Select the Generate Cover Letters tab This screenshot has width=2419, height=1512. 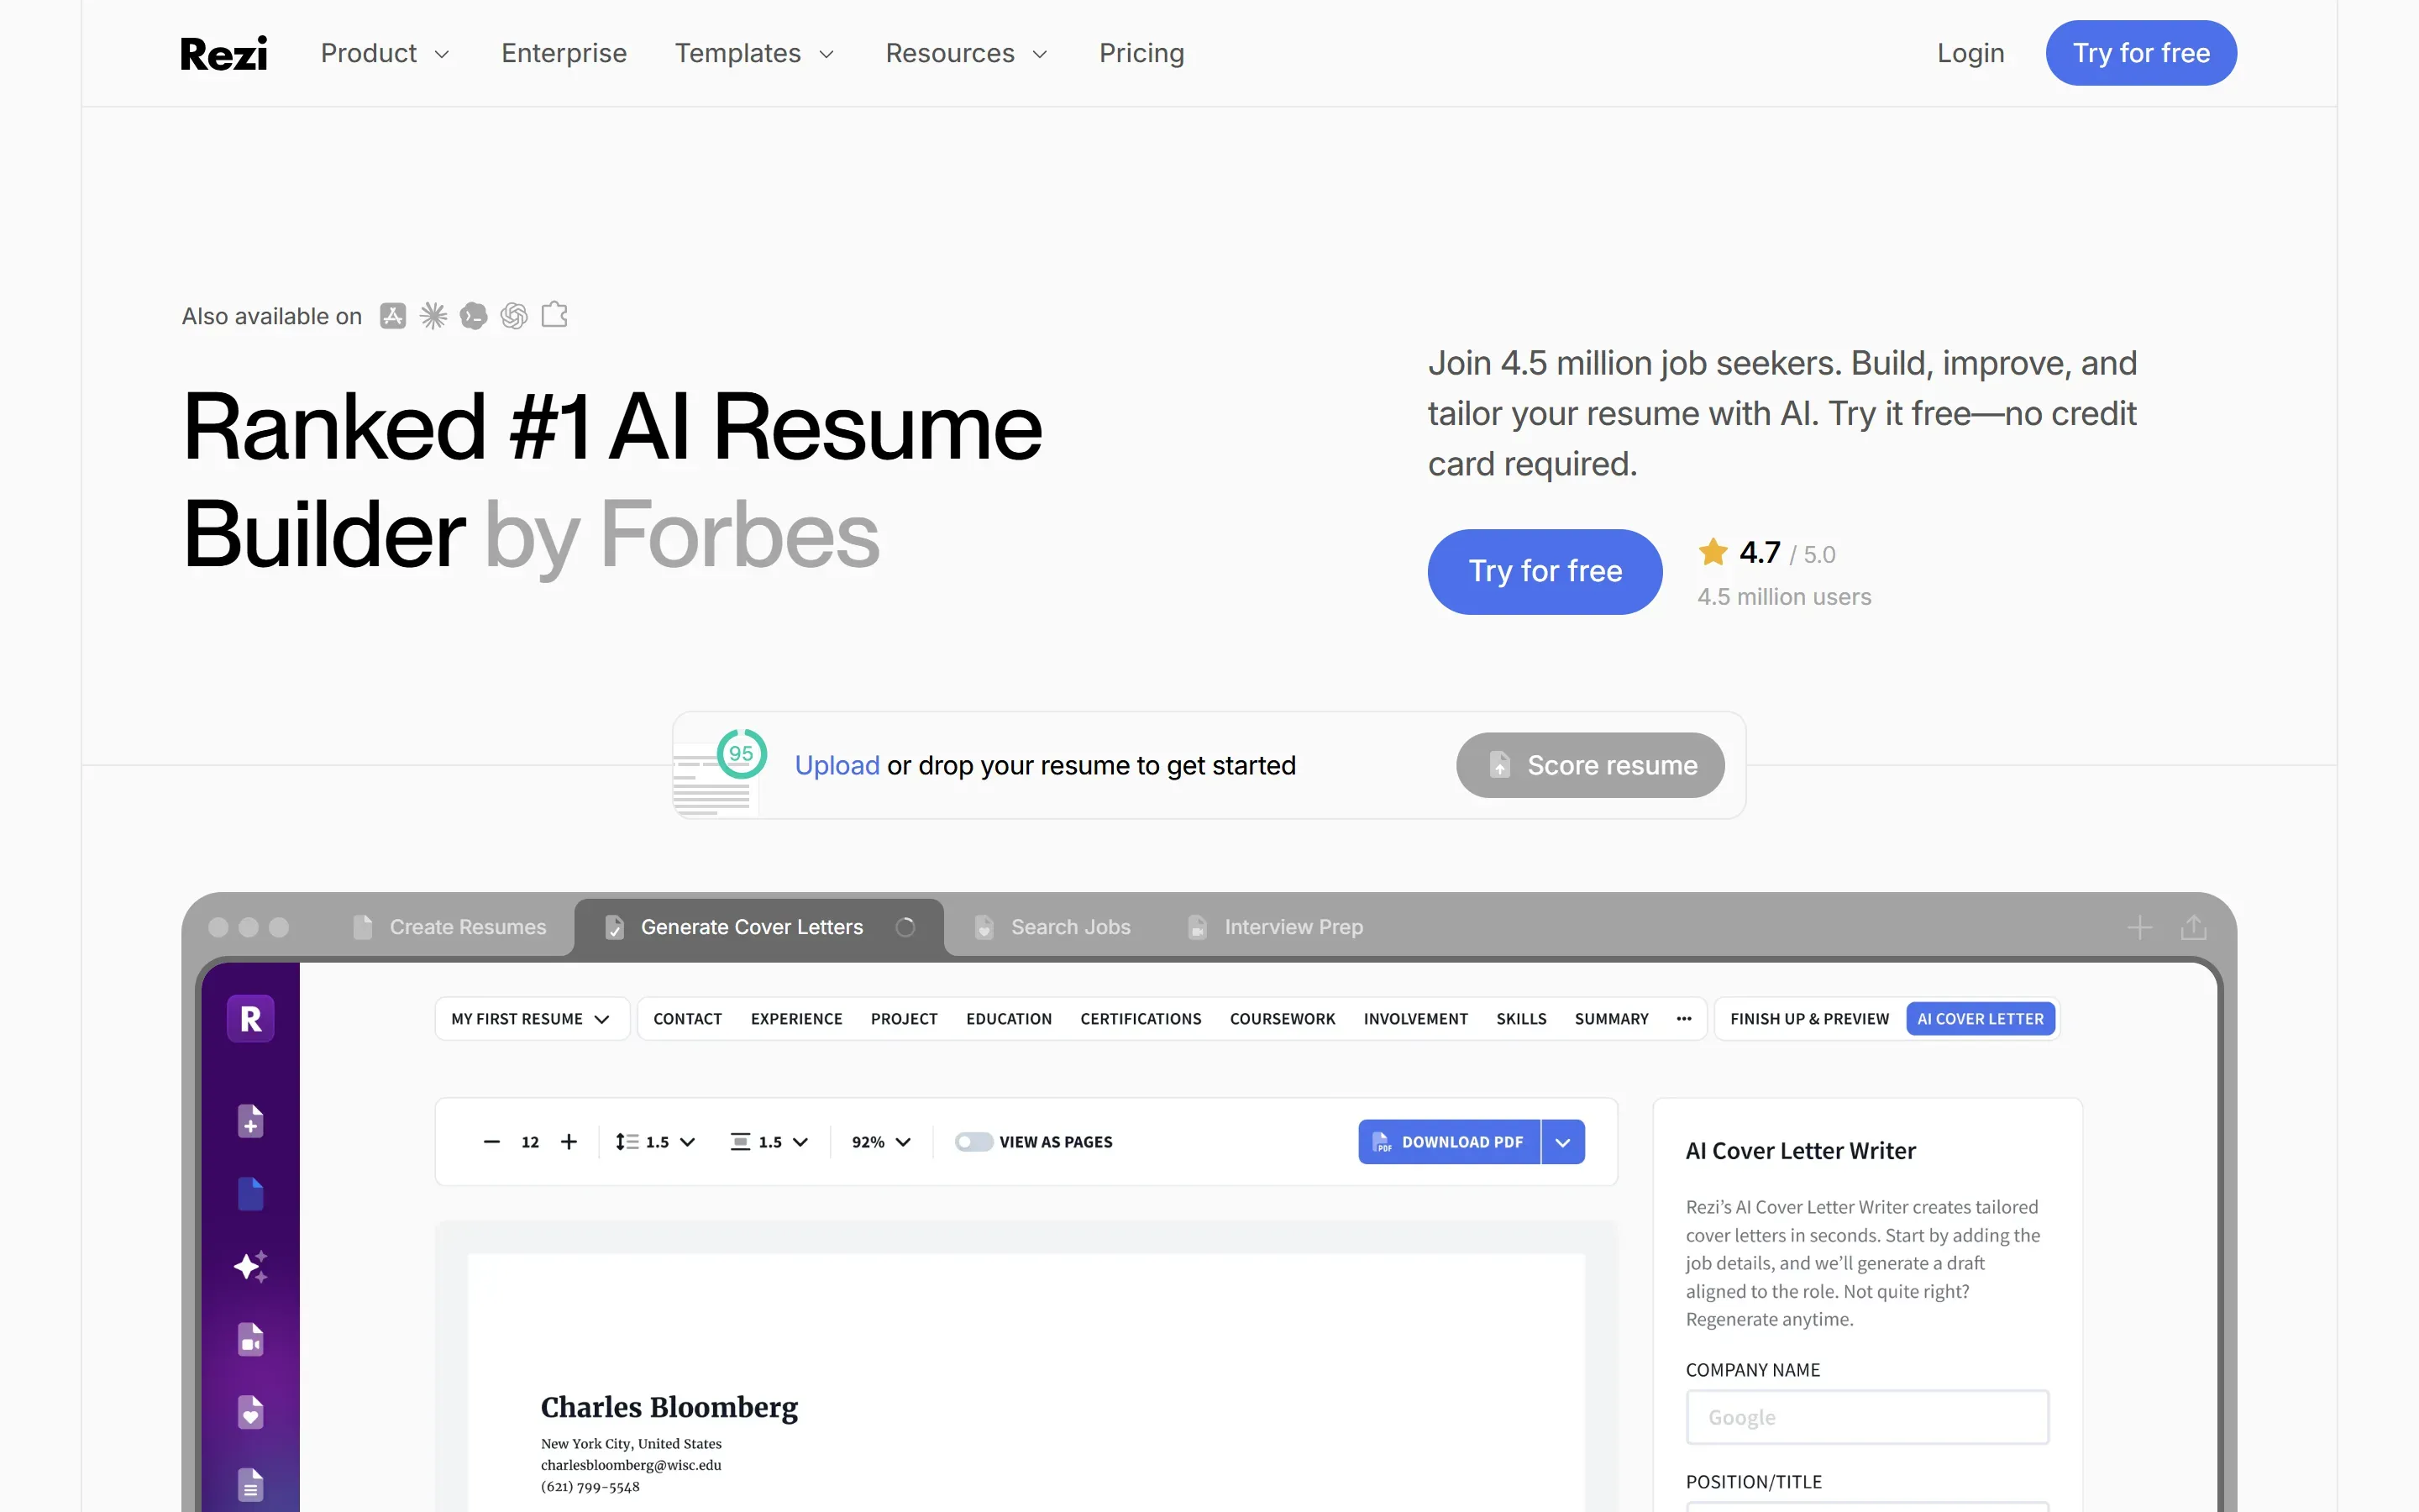click(x=758, y=927)
